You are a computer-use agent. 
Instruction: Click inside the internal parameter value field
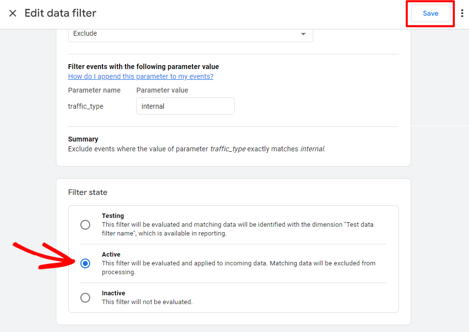coord(185,106)
